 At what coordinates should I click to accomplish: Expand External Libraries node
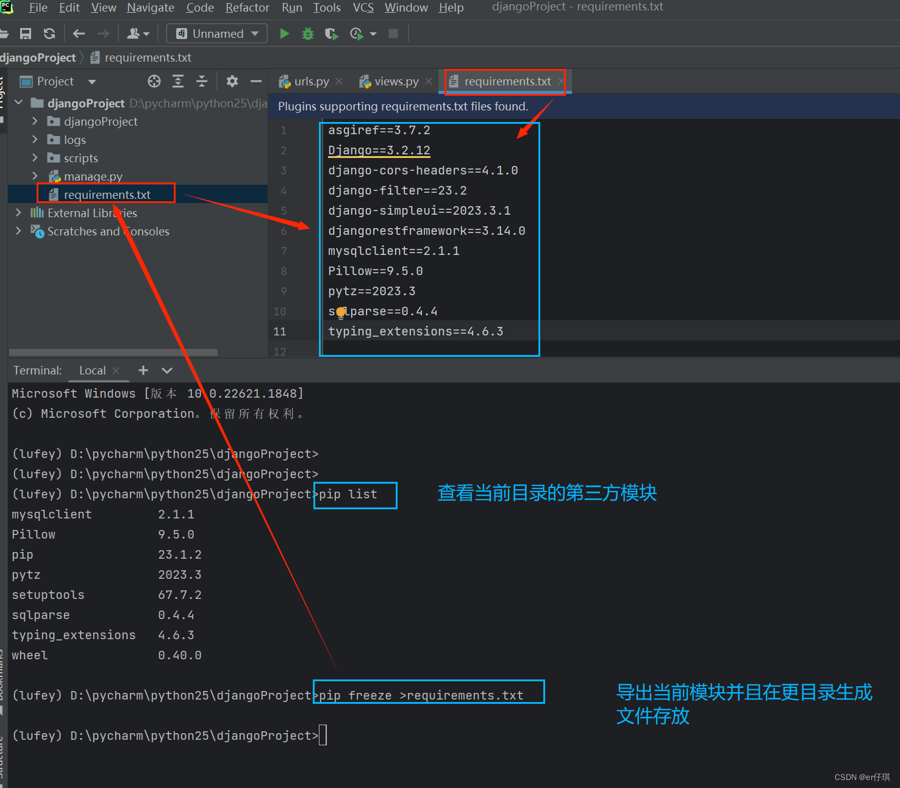(x=18, y=213)
